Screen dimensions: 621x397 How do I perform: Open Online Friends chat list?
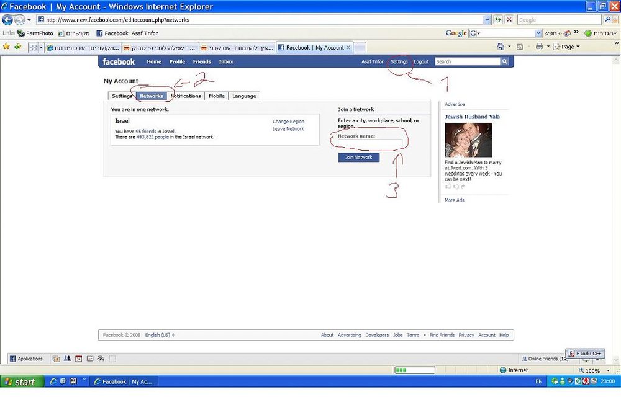point(545,359)
